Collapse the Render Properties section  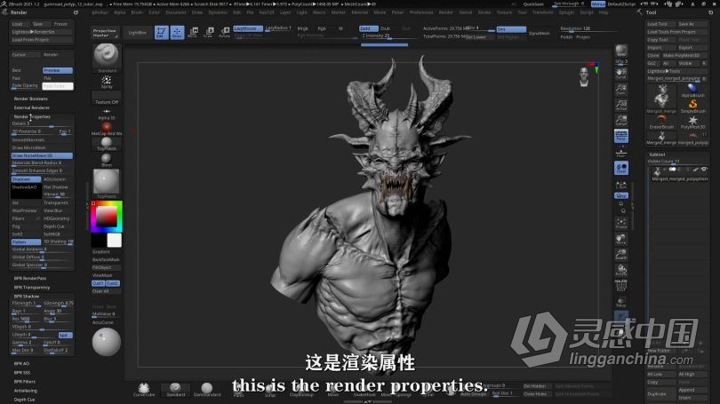click(32, 117)
